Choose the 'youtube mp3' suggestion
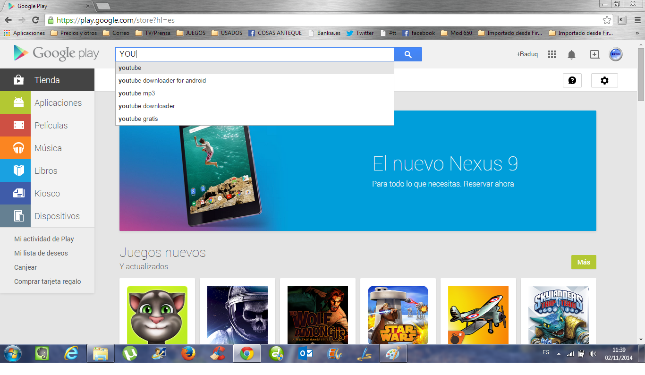This screenshot has width=645, height=375. [x=137, y=94]
